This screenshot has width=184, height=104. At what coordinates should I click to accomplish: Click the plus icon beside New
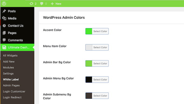point(52,4)
